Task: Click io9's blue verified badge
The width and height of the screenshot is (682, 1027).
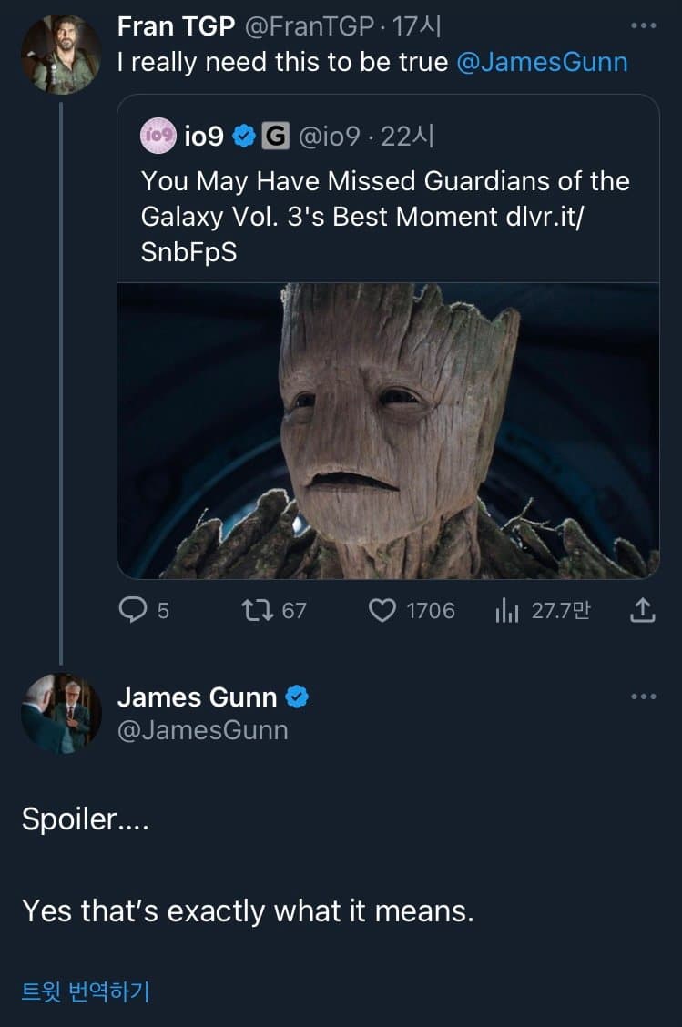Action: 243,137
